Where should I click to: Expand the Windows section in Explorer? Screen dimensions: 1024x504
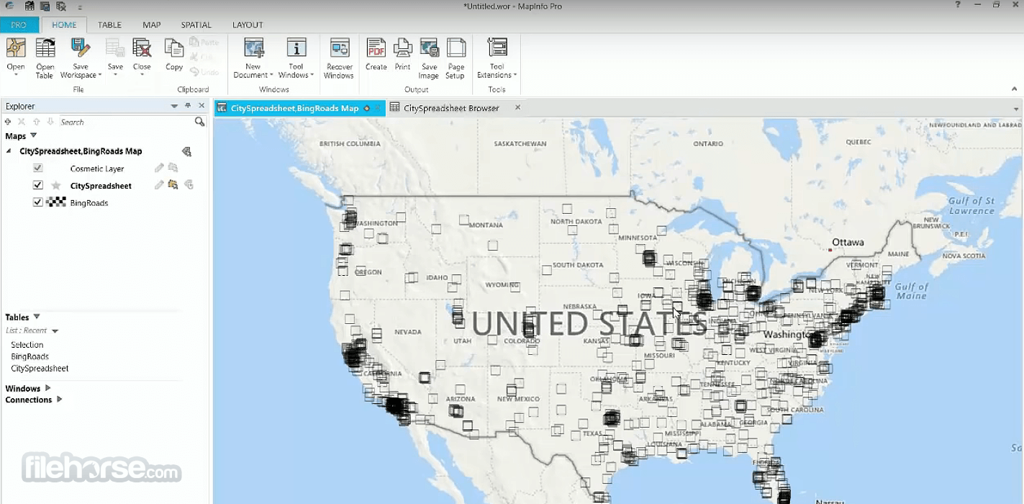click(x=48, y=388)
